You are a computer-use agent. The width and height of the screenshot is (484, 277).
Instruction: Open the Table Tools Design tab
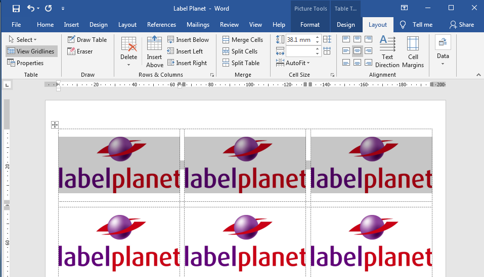pyautogui.click(x=346, y=25)
